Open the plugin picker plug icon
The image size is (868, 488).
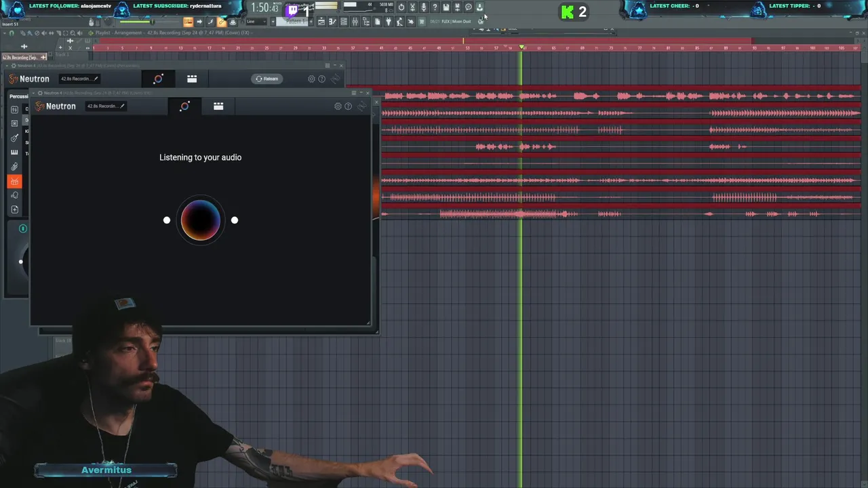389,22
